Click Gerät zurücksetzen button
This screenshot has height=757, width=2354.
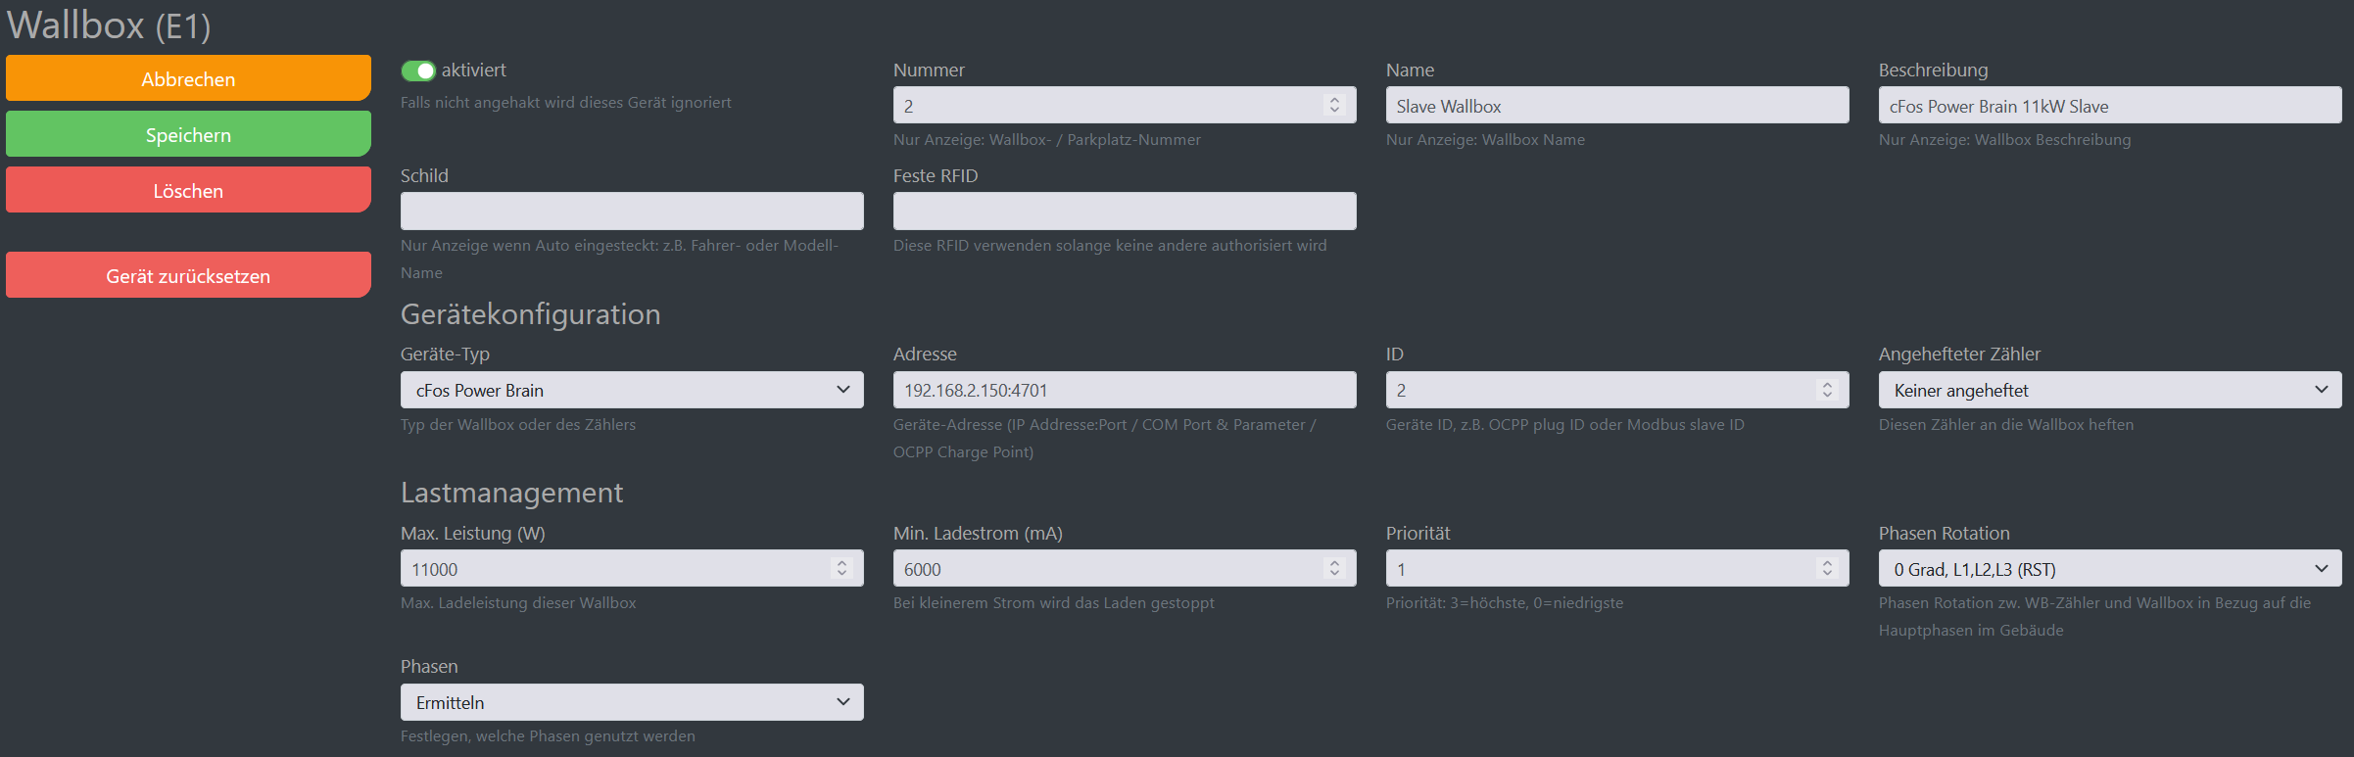tap(188, 275)
